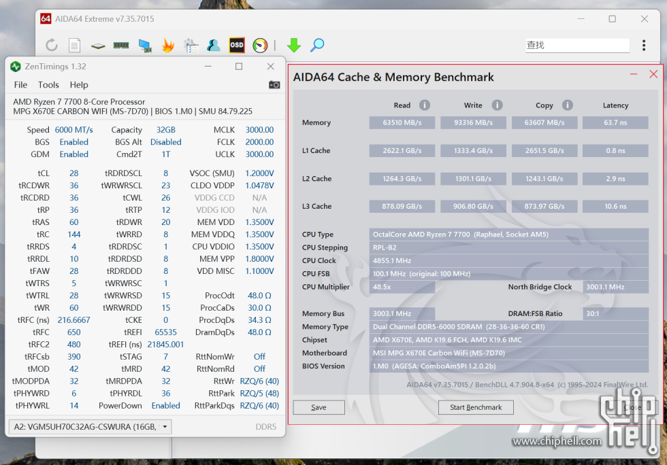Image resolution: width=667 pixels, height=465 pixels.
Task: Click the magnifier search icon
Action: (x=317, y=45)
